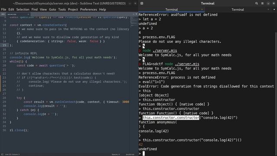Click 'await question' on line 20

click(51, 65)
